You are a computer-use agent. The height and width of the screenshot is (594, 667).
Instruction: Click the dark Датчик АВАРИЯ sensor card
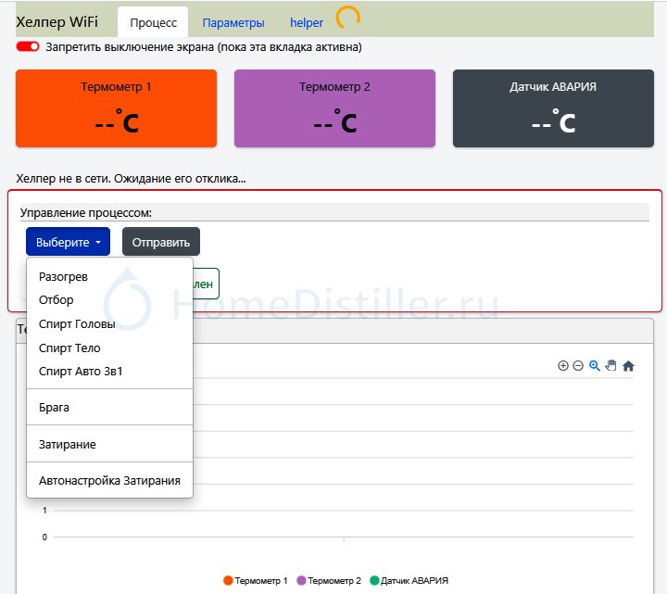pyautogui.click(x=553, y=107)
